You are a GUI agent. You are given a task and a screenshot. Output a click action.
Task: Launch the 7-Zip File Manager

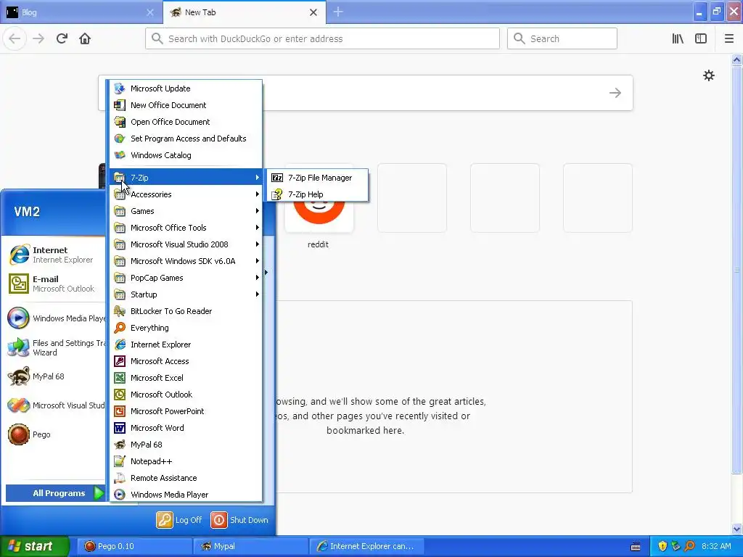coord(318,178)
